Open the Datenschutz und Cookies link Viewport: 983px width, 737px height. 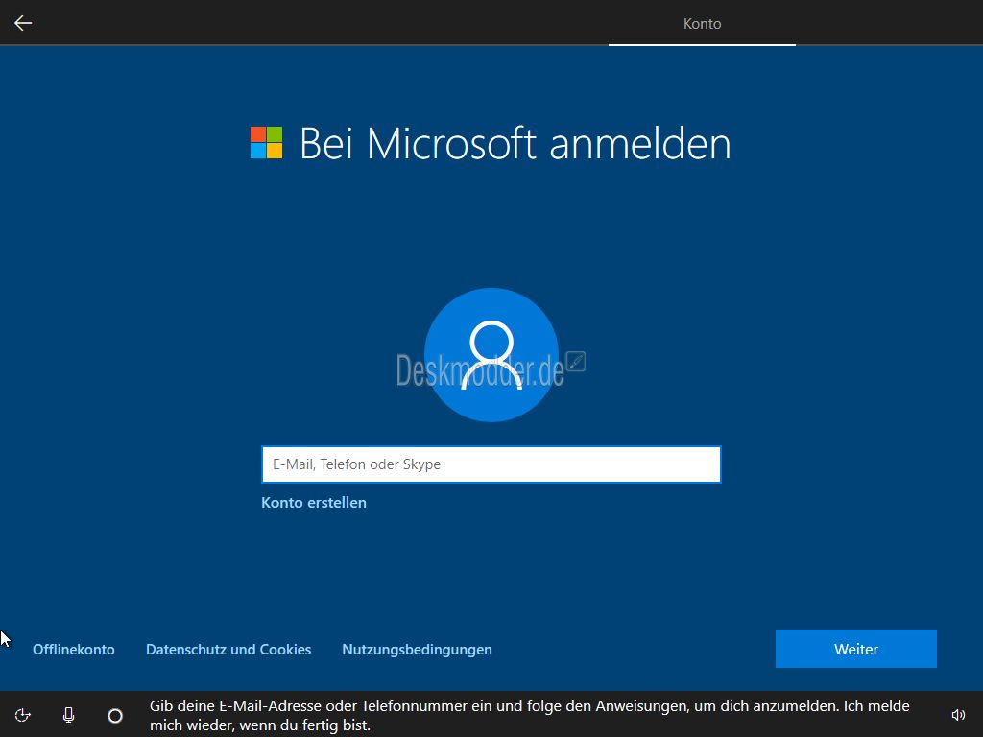tap(228, 650)
